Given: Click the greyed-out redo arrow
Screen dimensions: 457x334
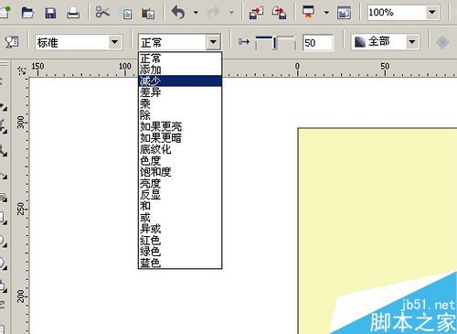Looking at the screenshot, I should coord(214,13).
